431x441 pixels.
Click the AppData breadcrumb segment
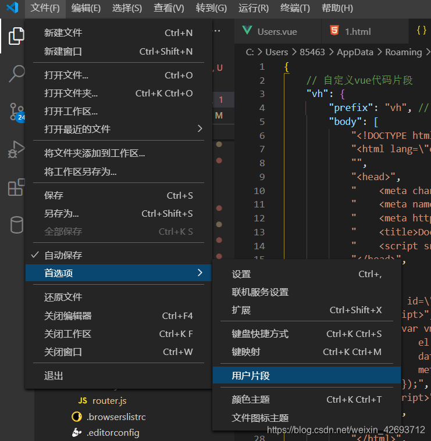click(x=355, y=52)
